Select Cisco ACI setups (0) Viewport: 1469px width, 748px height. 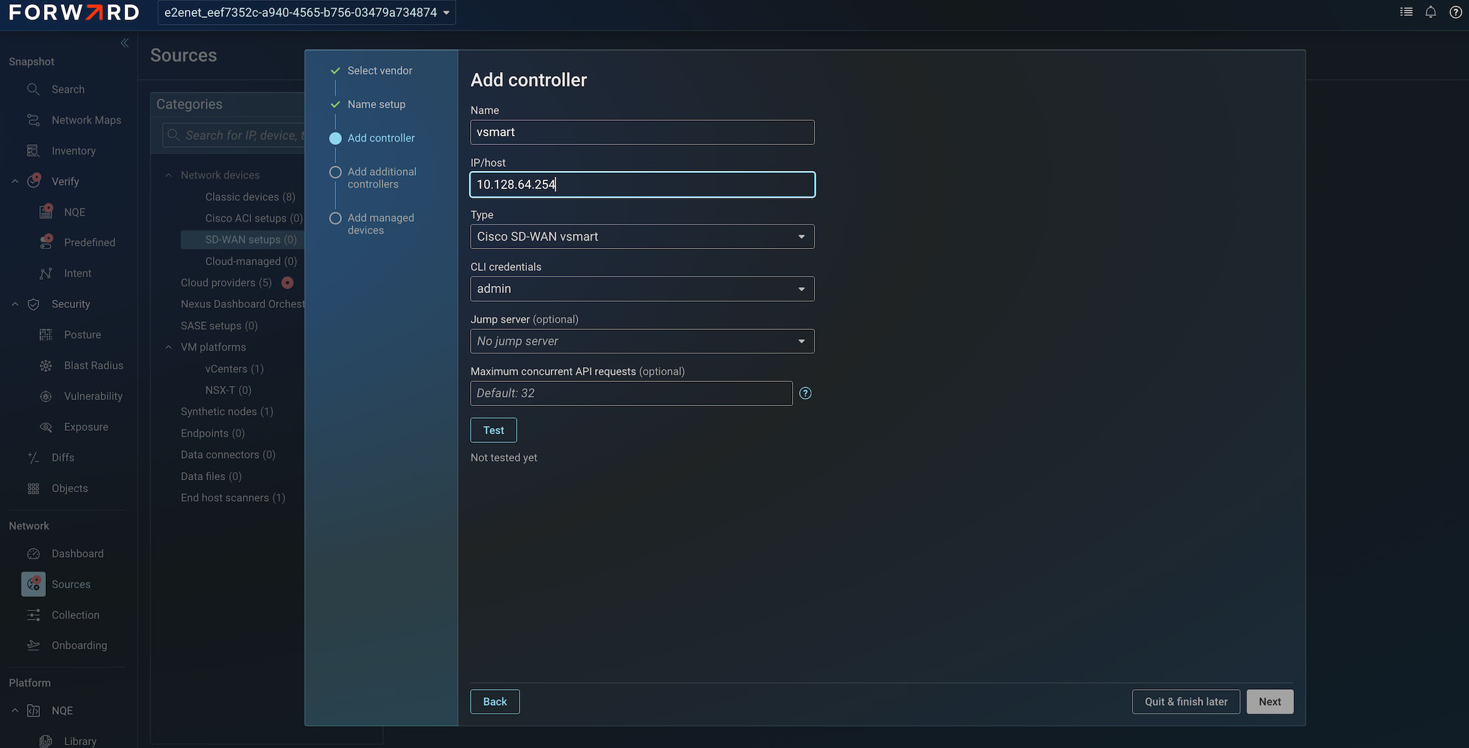point(254,218)
